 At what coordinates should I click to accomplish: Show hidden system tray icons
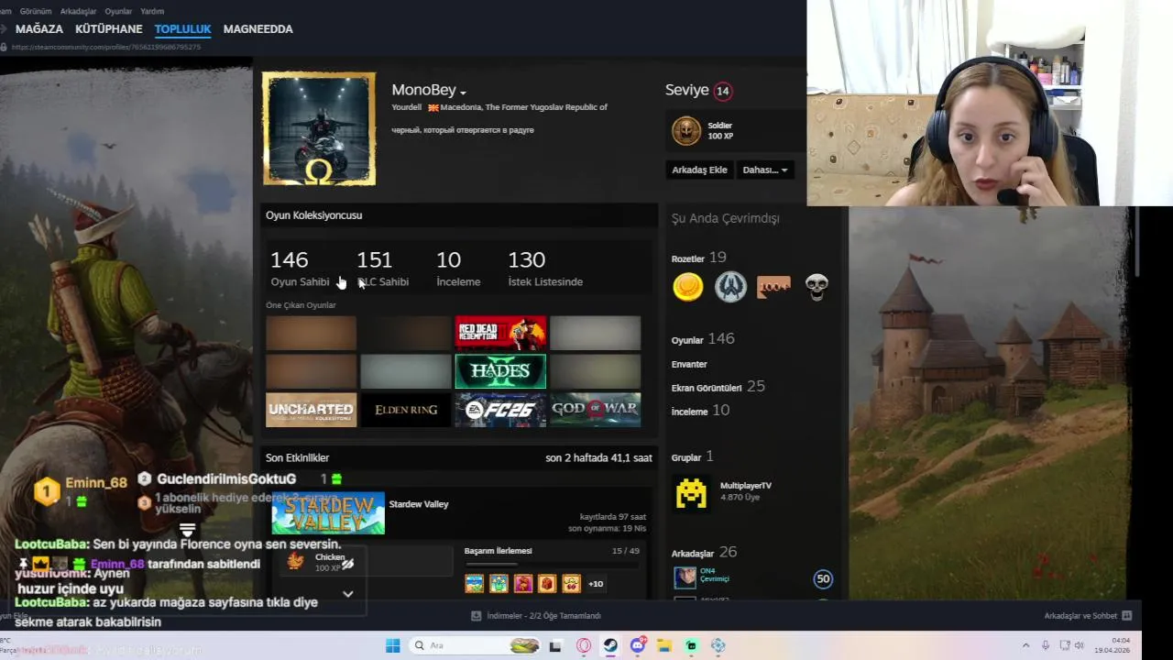tap(1025, 645)
